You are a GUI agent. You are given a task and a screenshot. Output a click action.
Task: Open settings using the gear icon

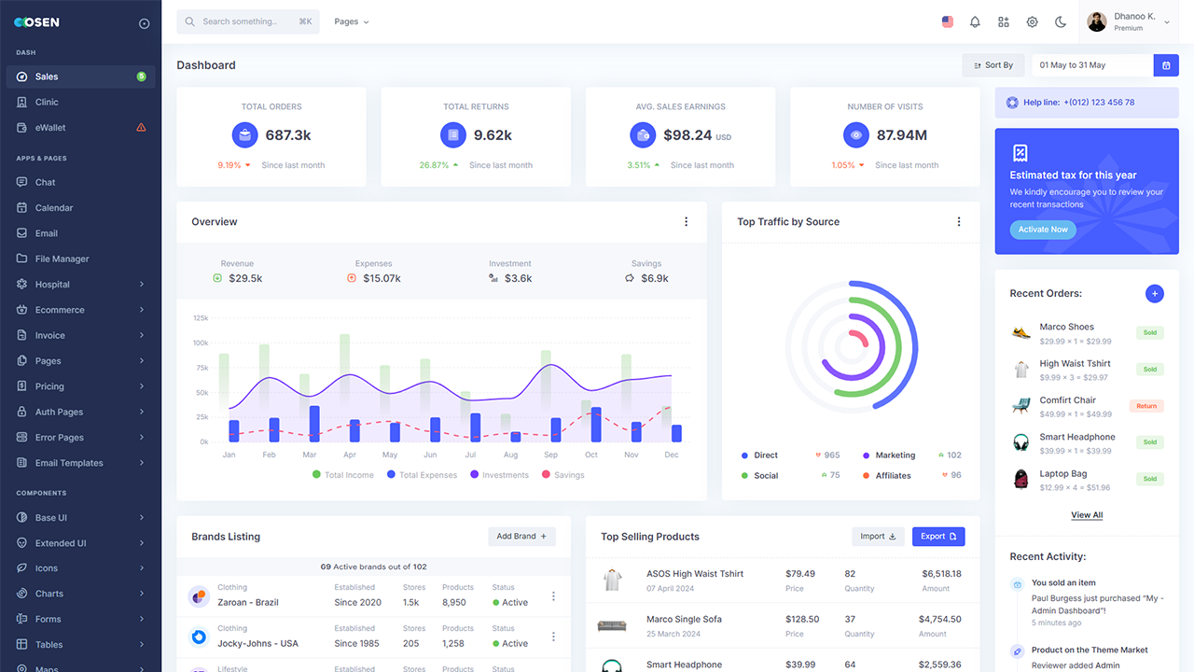click(1033, 21)
